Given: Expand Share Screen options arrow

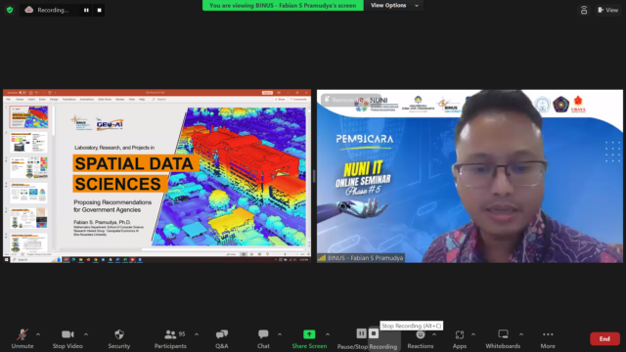Looking at the screenshot, I should (328, 334).
